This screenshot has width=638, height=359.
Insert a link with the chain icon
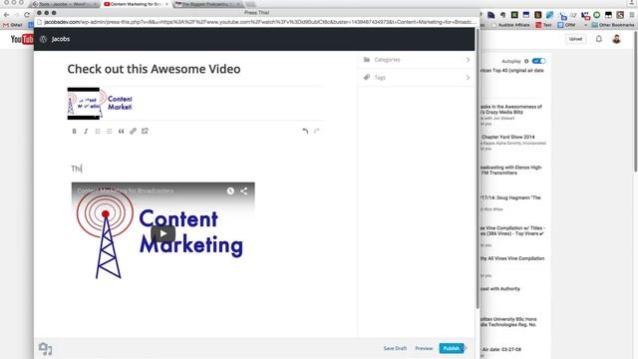[x=133, y=131]
